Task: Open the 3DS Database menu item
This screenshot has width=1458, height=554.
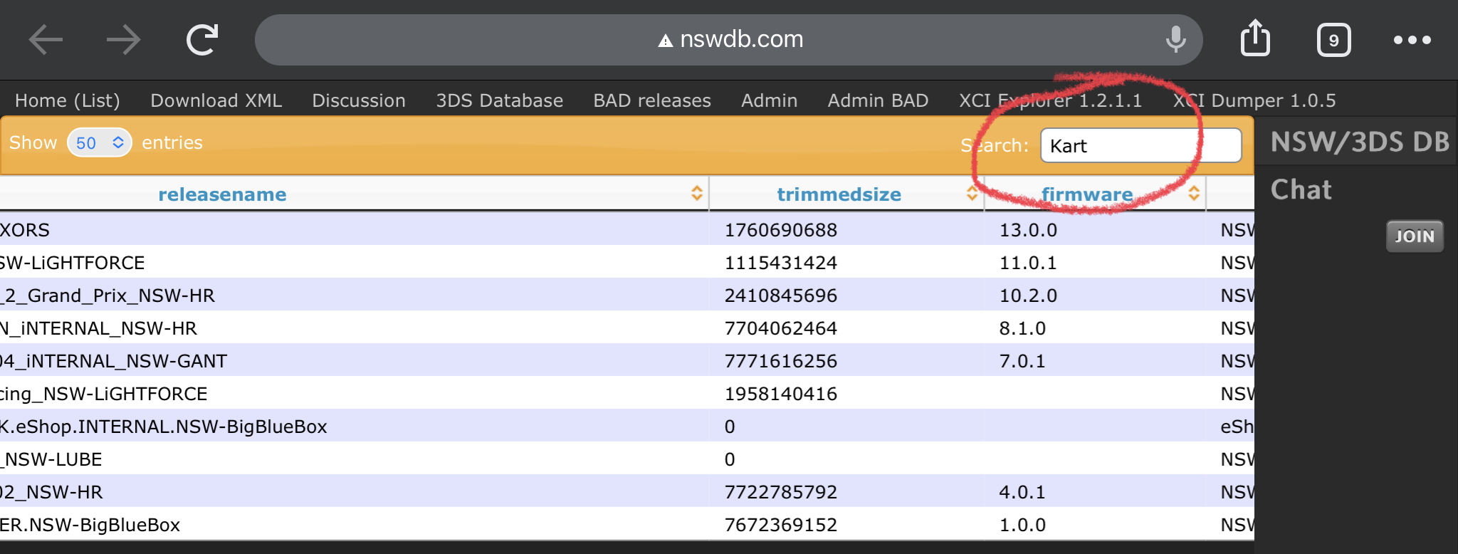Action: [x=500, y=100]
